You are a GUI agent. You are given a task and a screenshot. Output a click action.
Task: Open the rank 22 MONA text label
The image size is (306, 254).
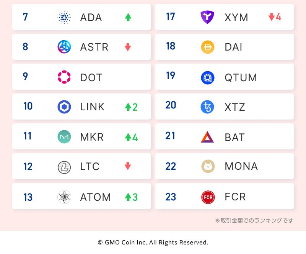pyautogui.click(x=241, y=166)
